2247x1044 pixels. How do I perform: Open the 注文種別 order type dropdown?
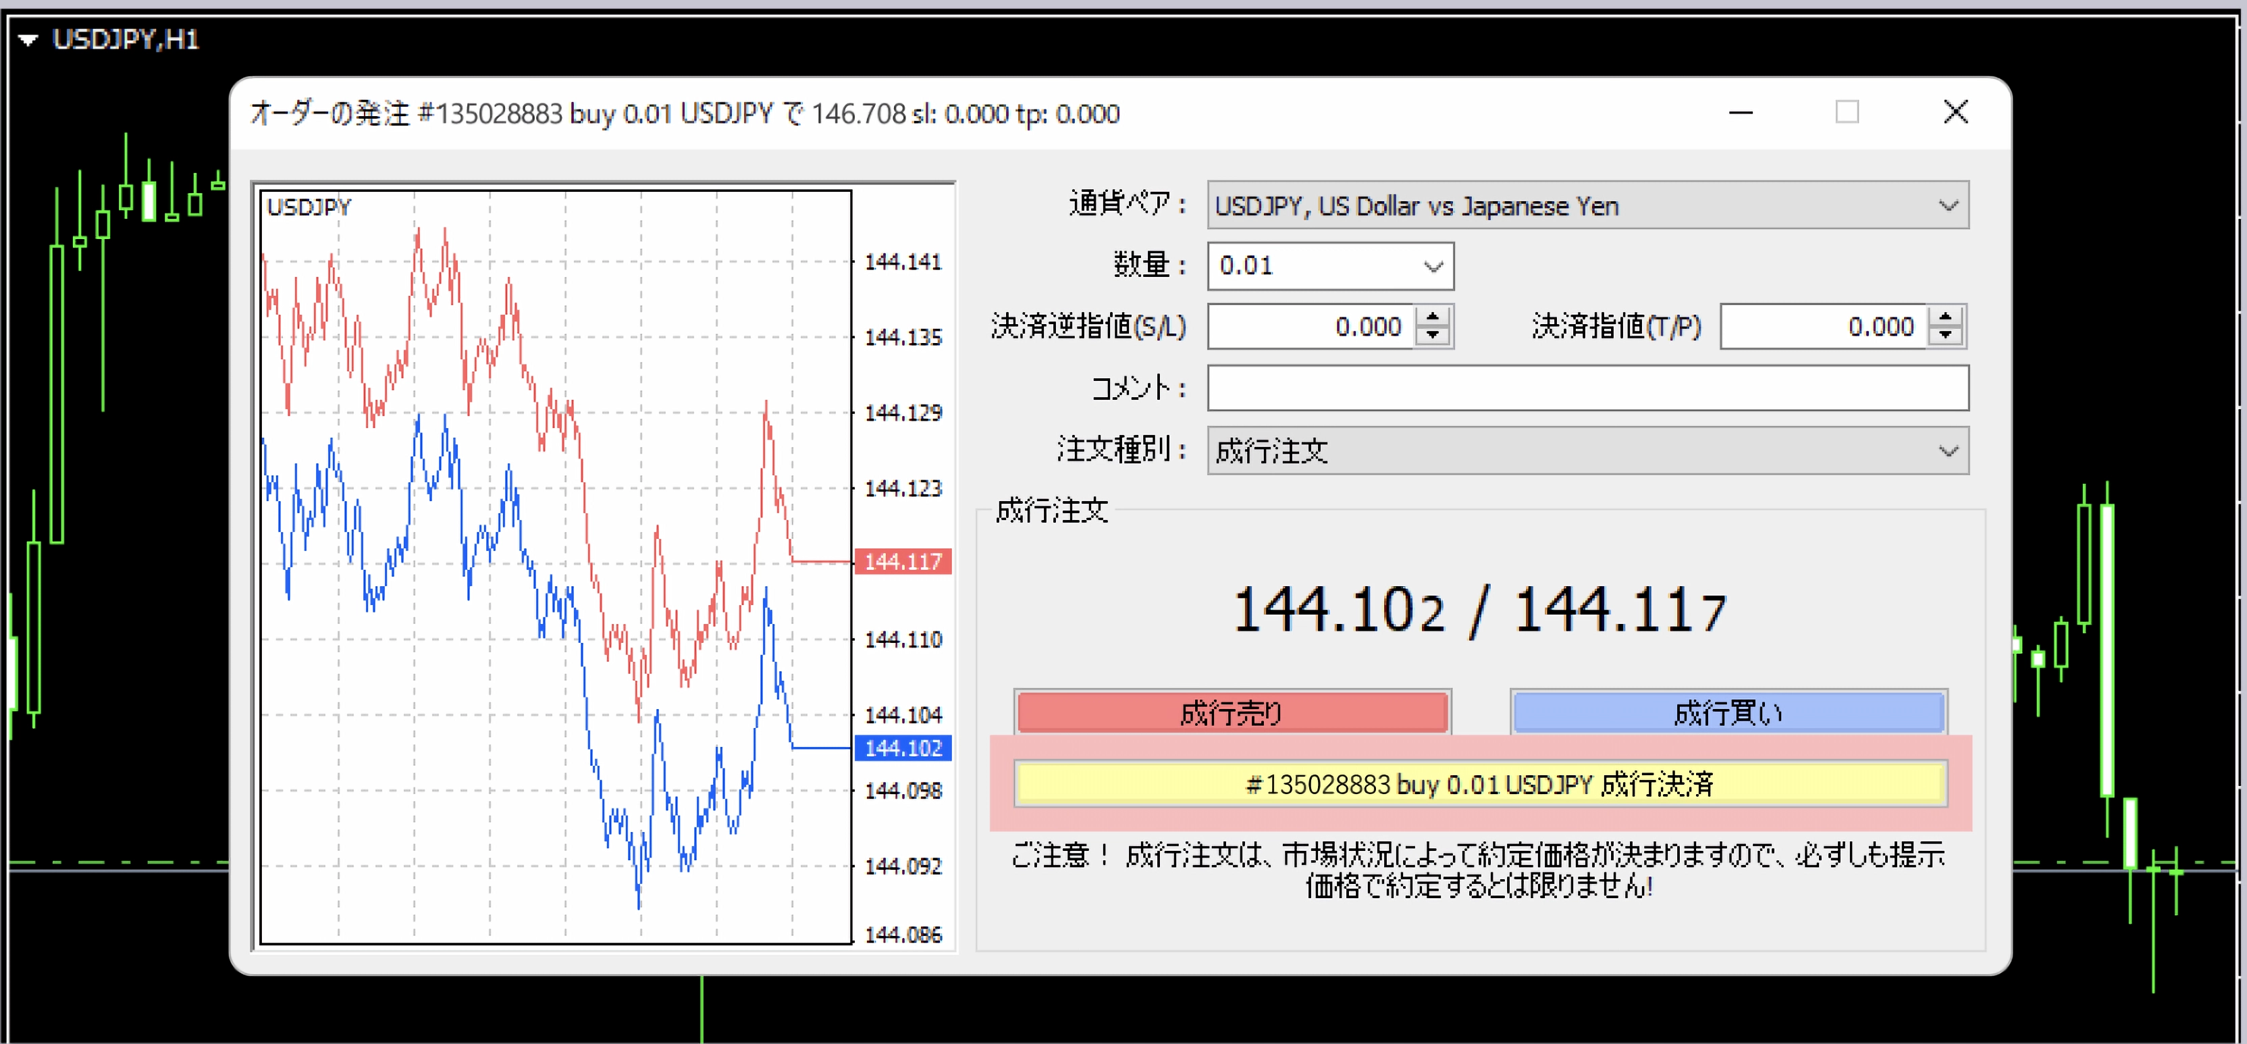click(x=1948, y=451)
